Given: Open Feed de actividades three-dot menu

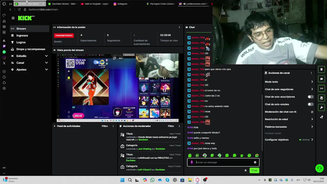Looking at the screenshot, I should (x=113, y=126).
